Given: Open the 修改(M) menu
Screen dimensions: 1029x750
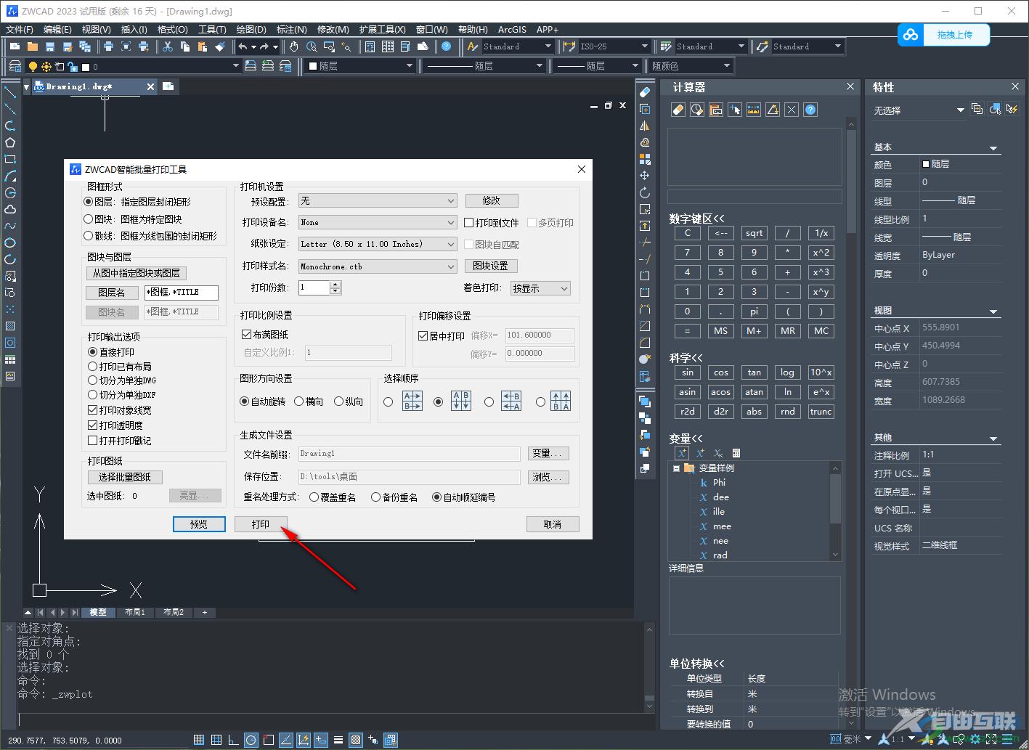Looking at the screenshot, I should tap(333, 30).
